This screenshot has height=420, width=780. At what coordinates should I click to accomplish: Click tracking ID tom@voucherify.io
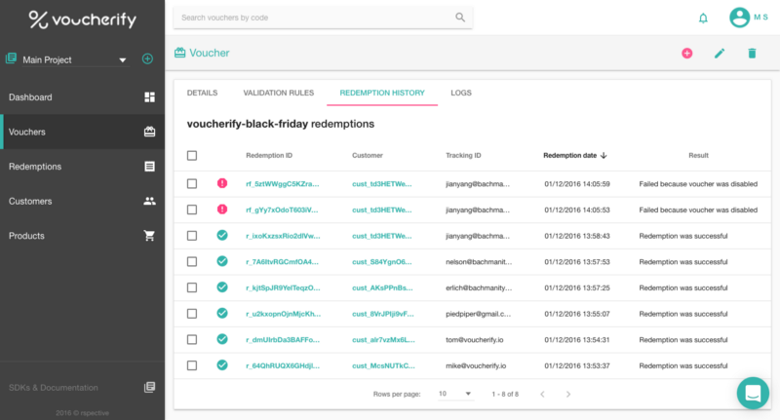click(475, 340)
